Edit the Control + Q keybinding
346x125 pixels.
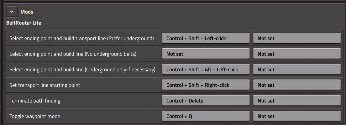206,116
